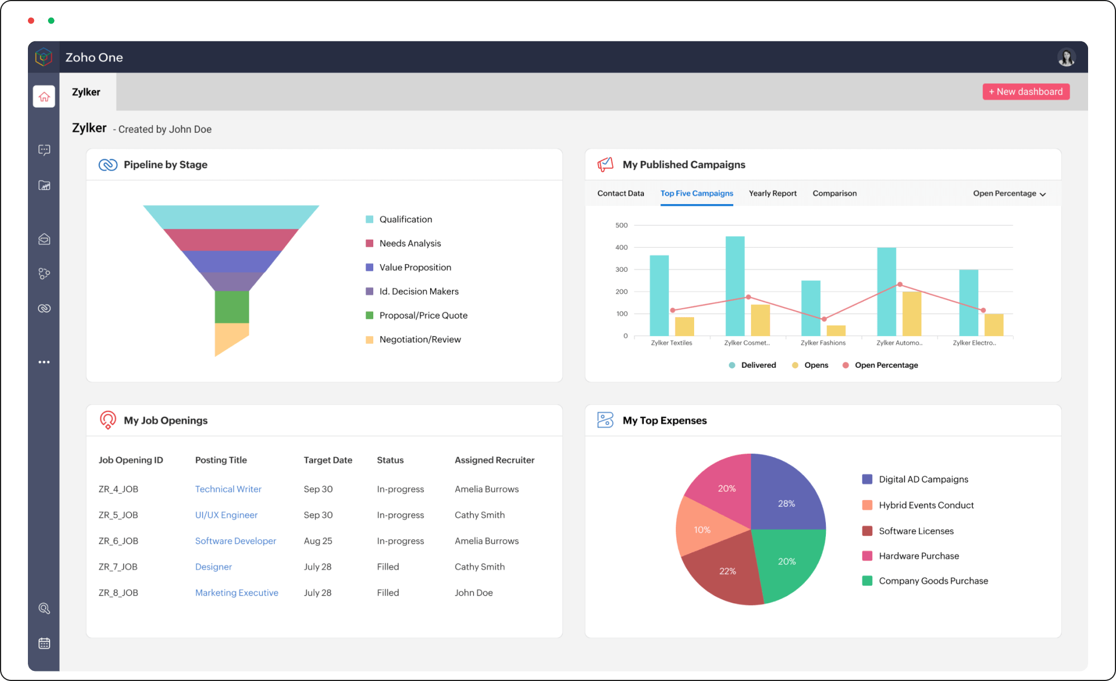This screenshot has width=1116, height=681.
Task: Switch to the Yearly Report tab
Action: 772,193
